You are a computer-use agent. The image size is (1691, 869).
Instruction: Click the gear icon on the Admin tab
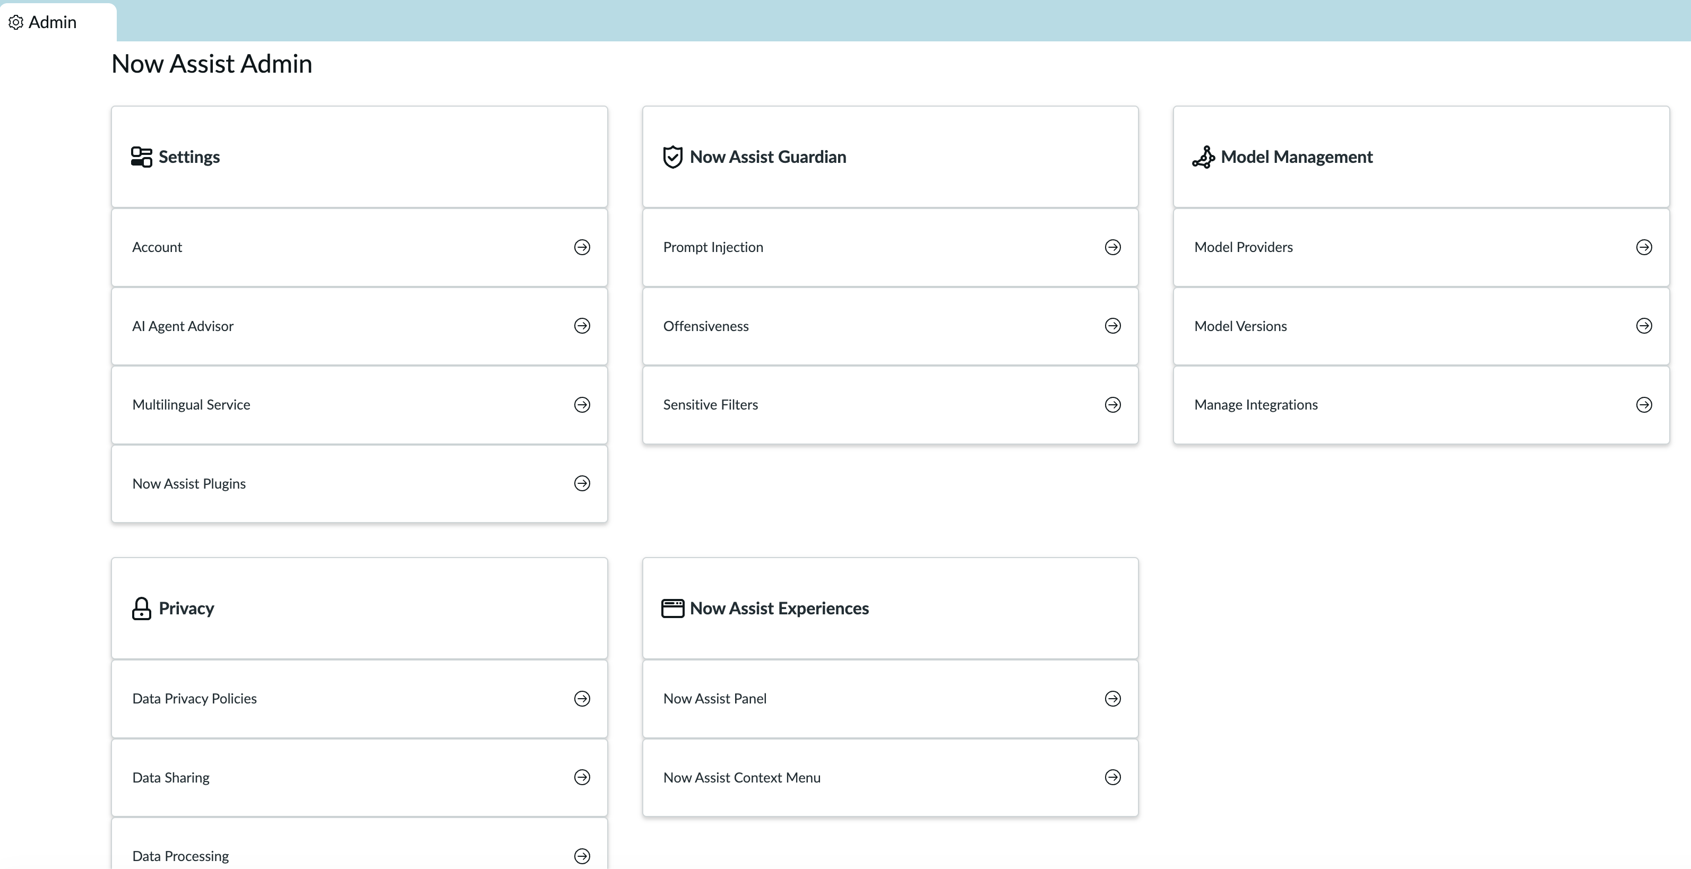coord(16,22)
